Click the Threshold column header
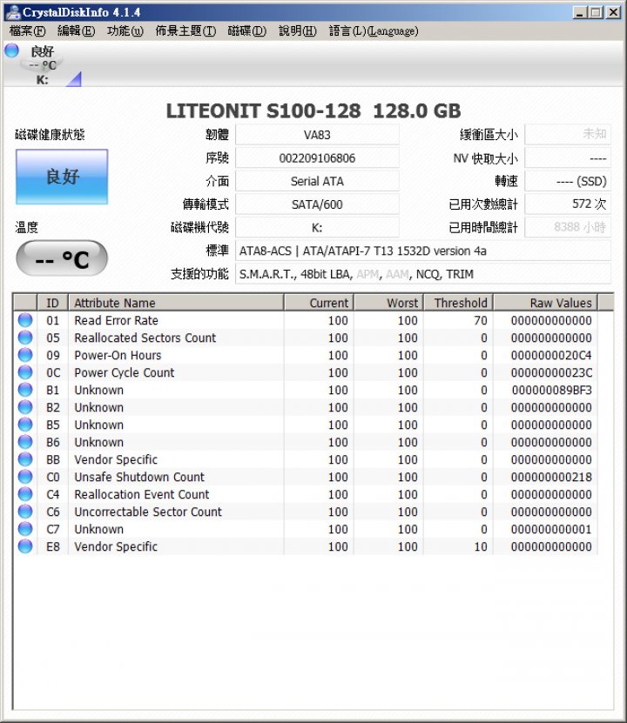Viewport: 627px width, 723px height. point(459,303)
